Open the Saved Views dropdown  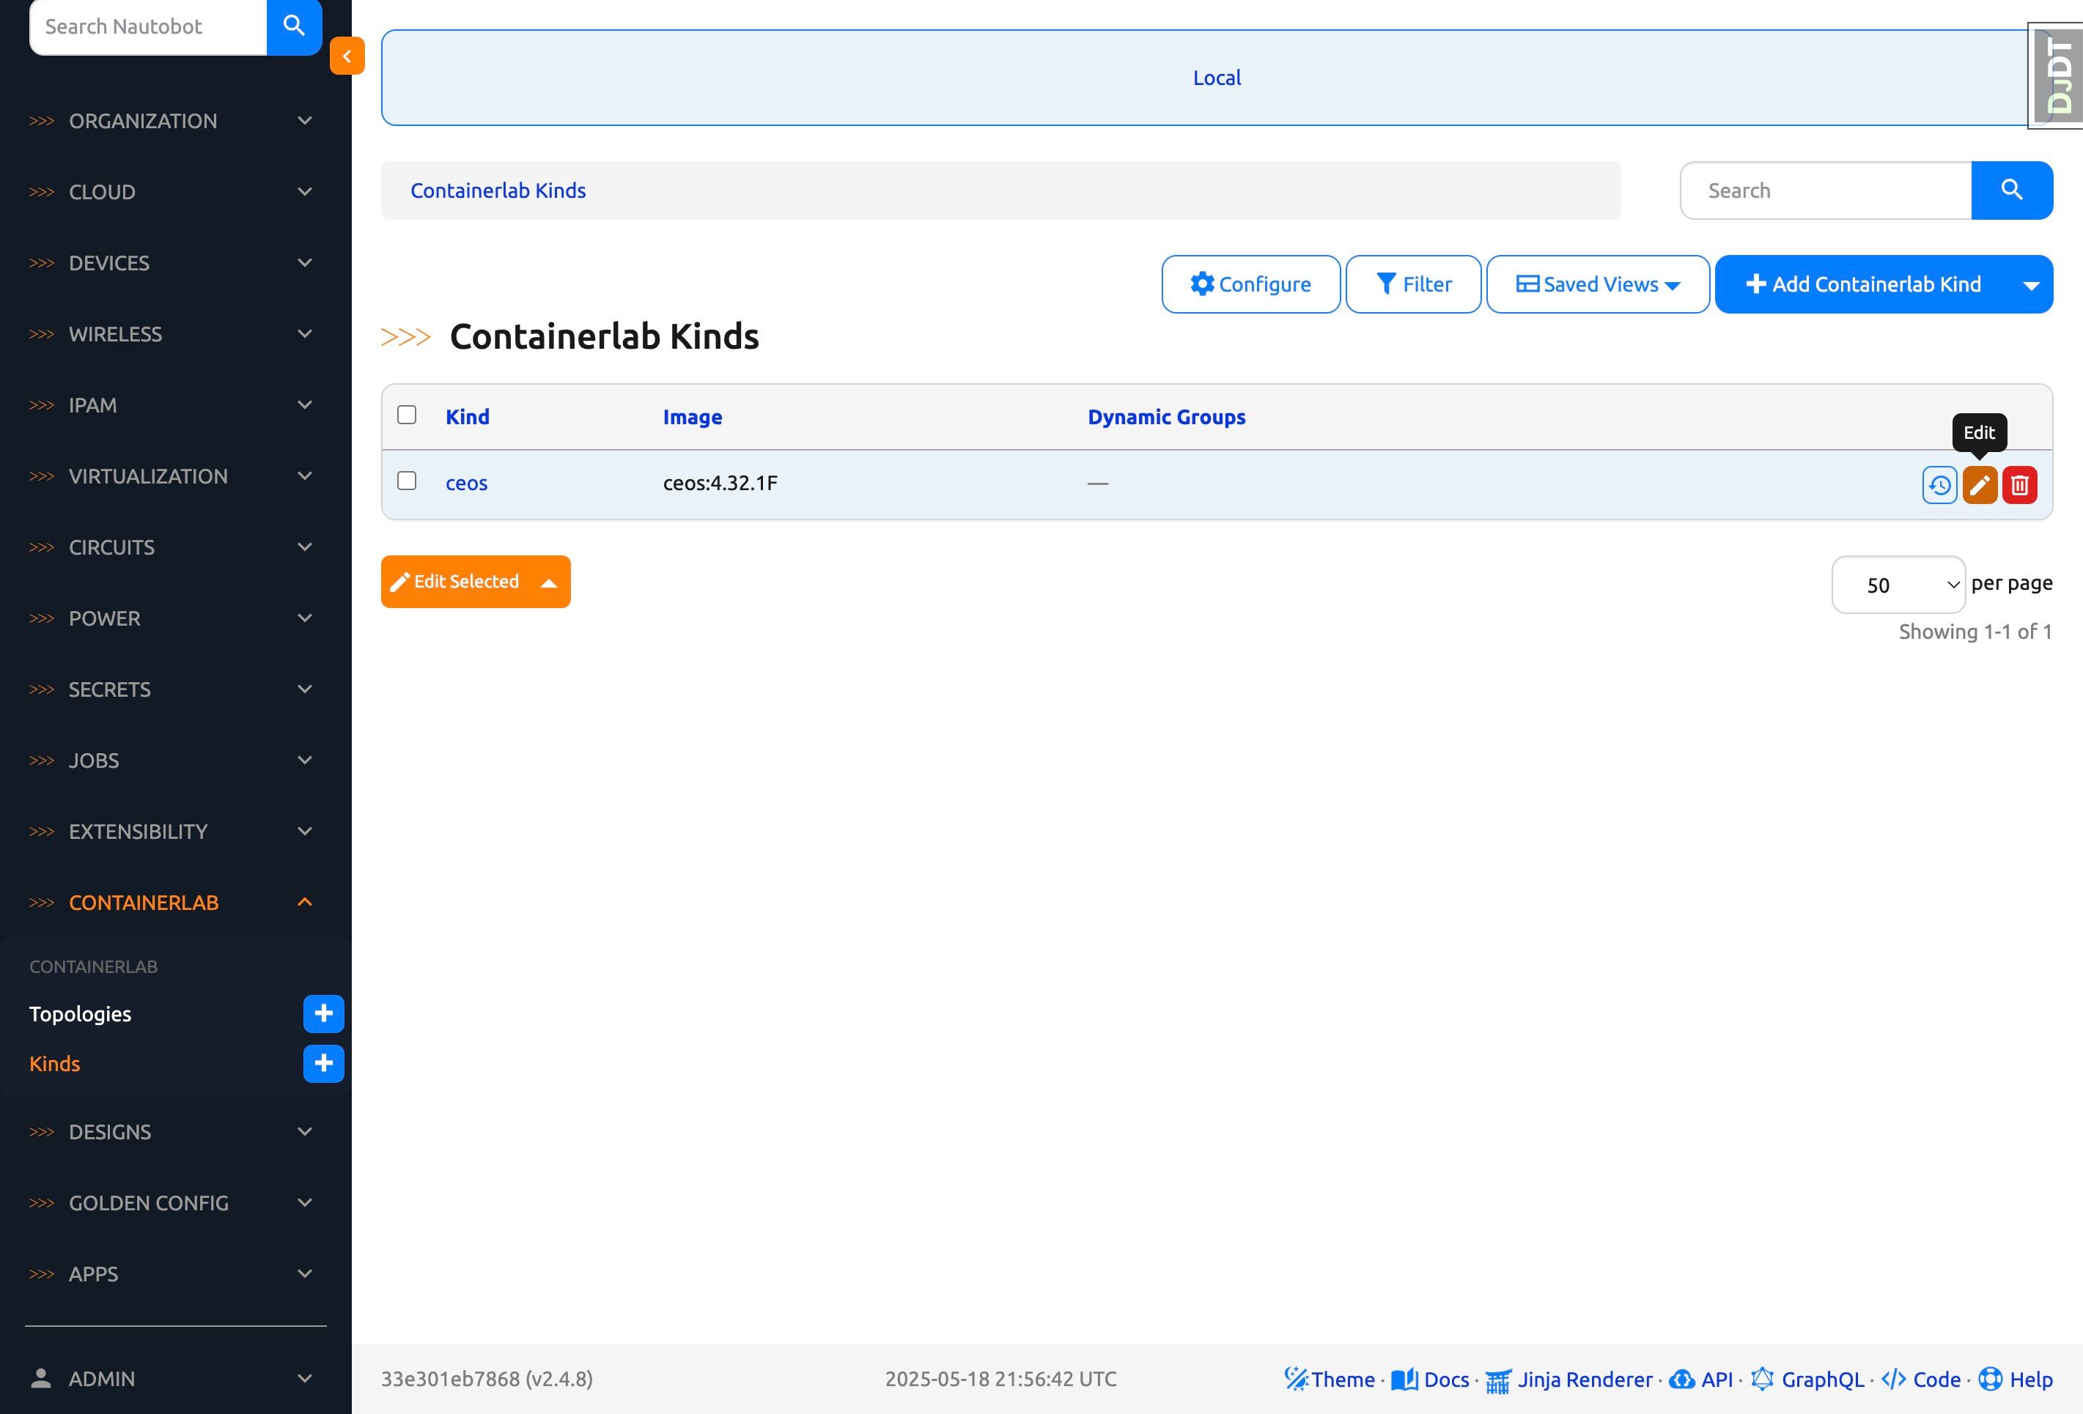click(1597, 284)
